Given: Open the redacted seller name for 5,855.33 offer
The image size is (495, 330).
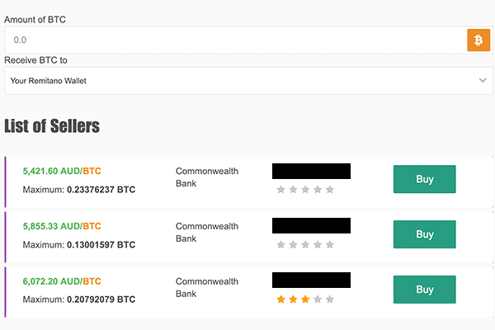Looking at the screenshot, I should pyautogui.click(x=311, y=225).
